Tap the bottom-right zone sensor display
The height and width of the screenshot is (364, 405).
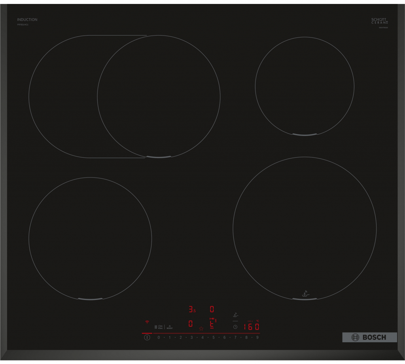(x=212, y=323)
